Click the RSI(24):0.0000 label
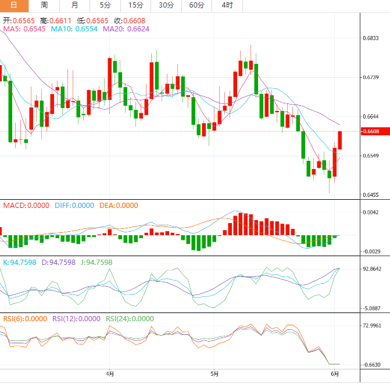This screenshot has width=390, height=388. (x=130, y=319)
